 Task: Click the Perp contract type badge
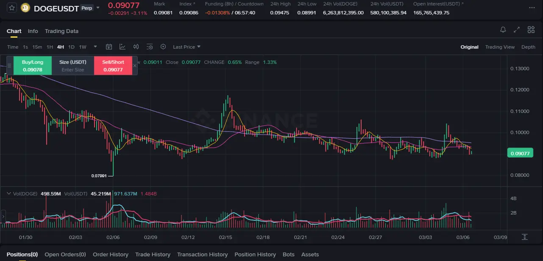tap(87, 8)
